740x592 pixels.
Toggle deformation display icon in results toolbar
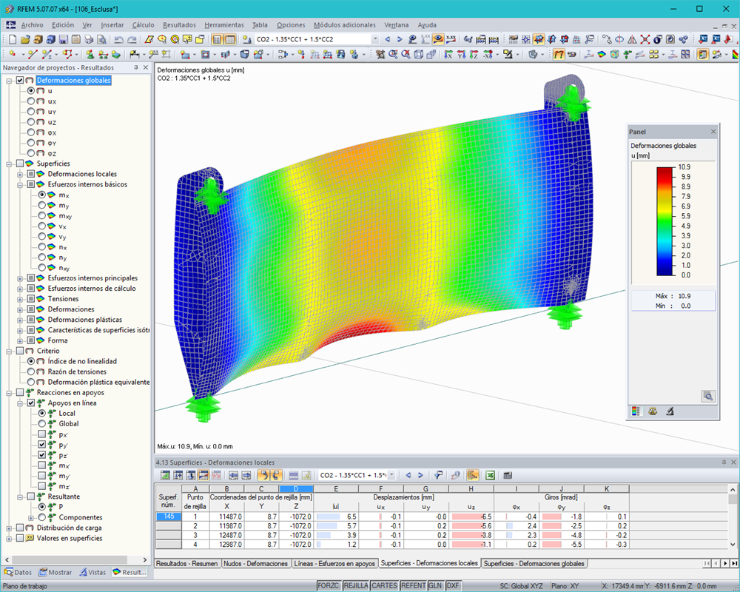tap(559, 55)
